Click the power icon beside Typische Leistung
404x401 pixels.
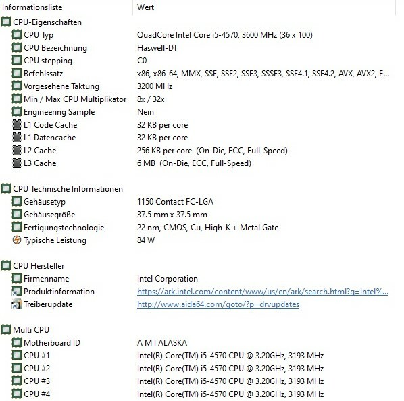(17, 240)
